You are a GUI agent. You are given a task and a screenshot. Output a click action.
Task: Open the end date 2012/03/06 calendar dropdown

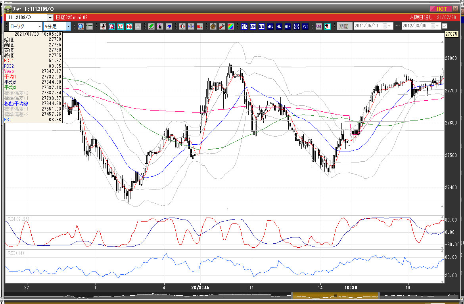(435, 26)
